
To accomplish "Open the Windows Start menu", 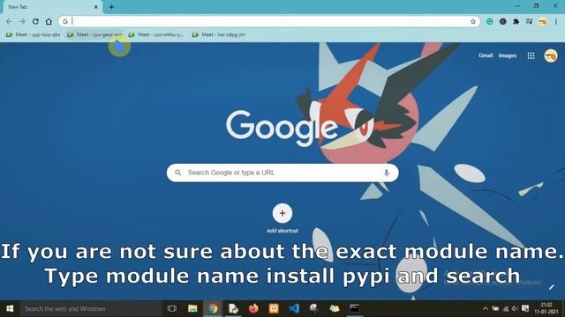I will point(10,309).
